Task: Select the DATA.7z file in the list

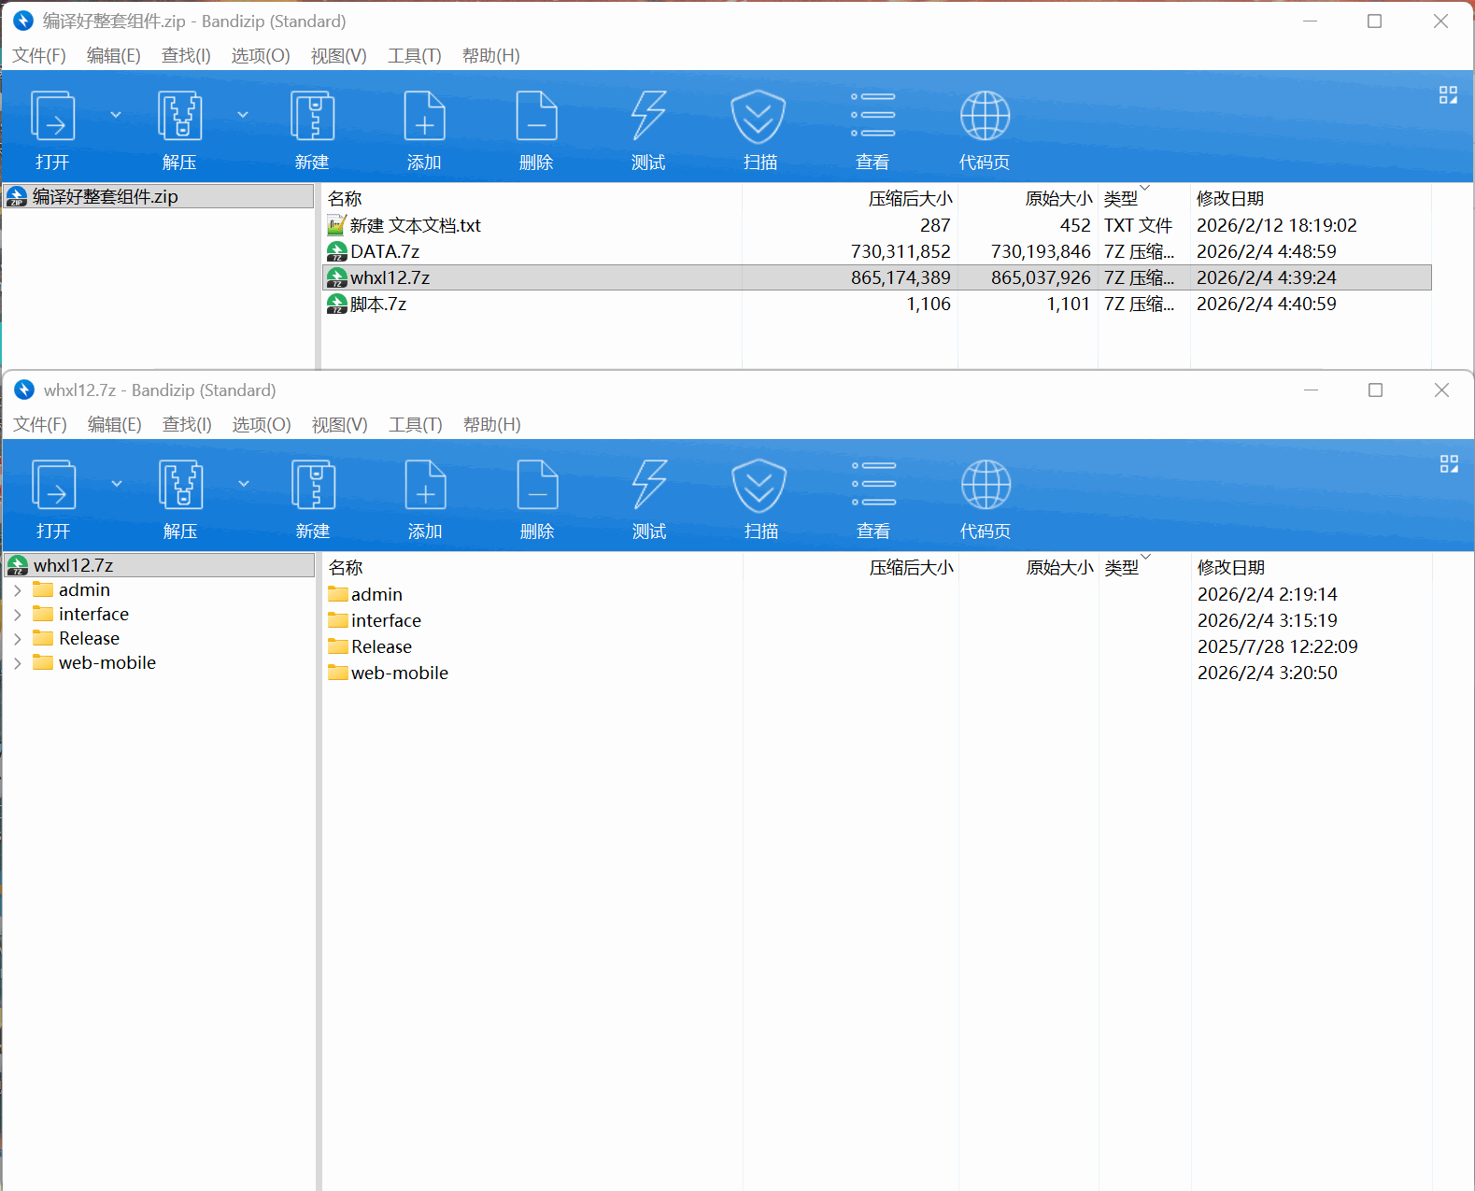Action: [x=385, y=252]
